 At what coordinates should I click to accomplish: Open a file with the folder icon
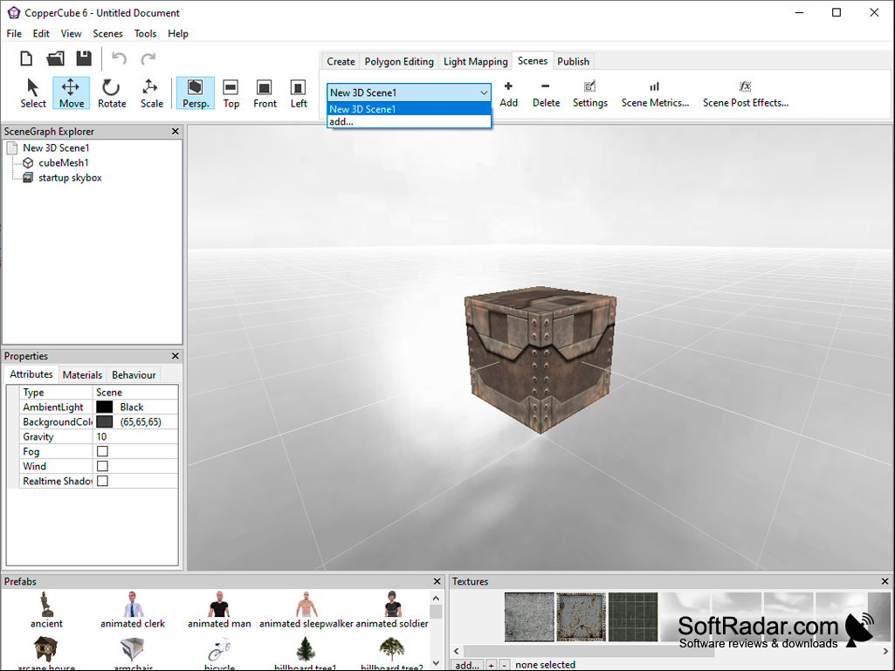pyautogui.click(x=55, y=58)
